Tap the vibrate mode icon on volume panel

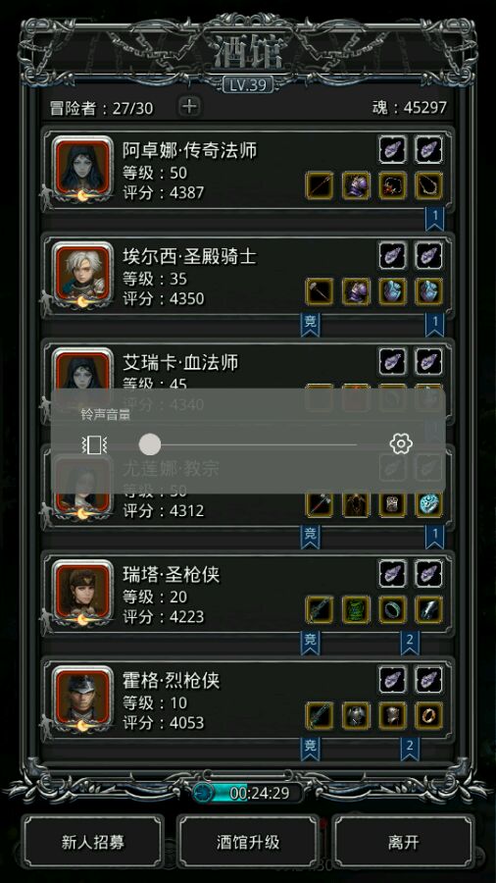coord(94,445)
